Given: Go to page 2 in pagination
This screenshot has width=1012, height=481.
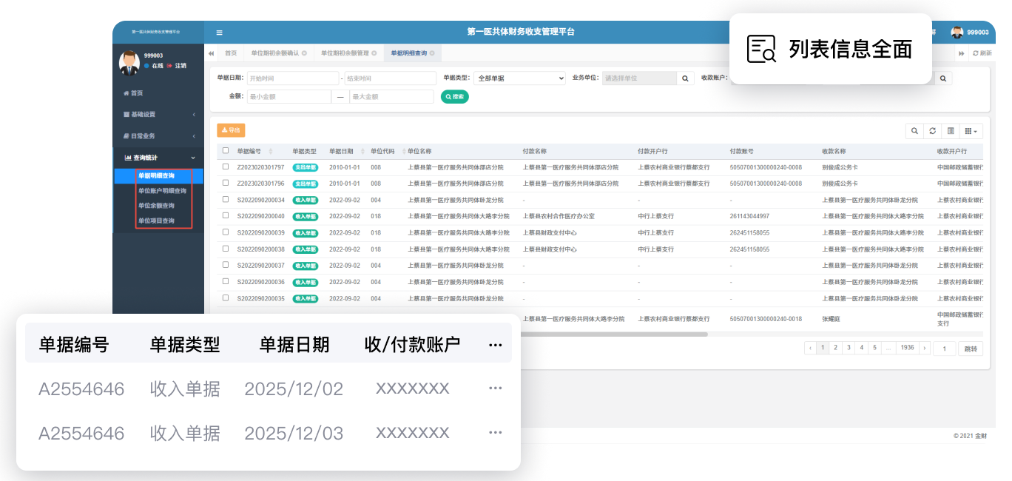Looking at the screenshot, I should (x=835, y=348).
